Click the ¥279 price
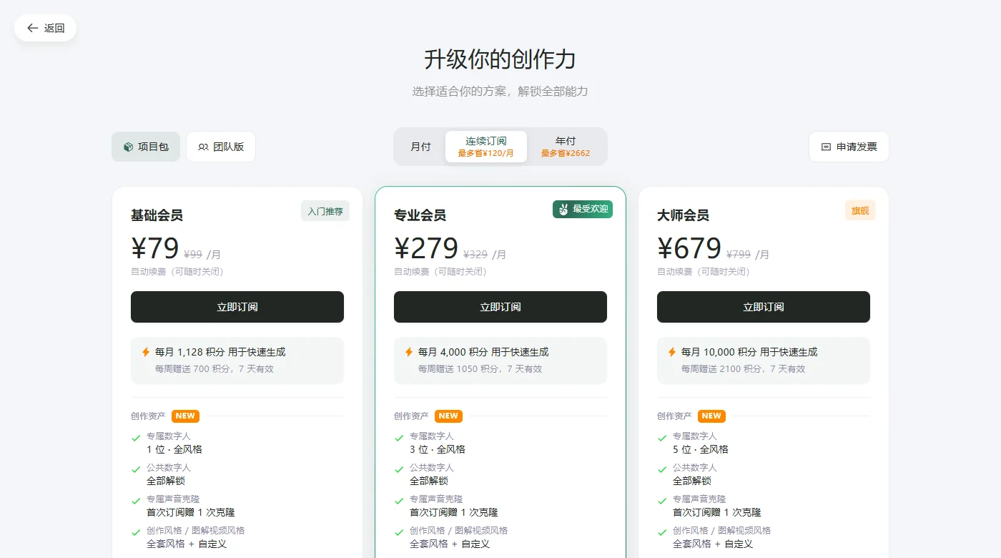 tap(426, 248)
